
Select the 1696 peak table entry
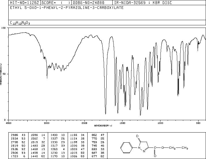(38, 135)
